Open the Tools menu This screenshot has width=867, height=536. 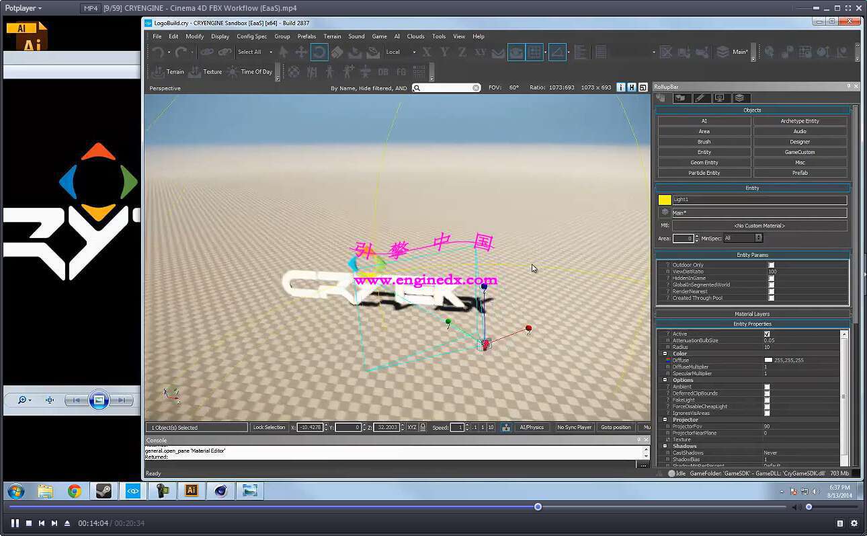click(x=439, y=36)
